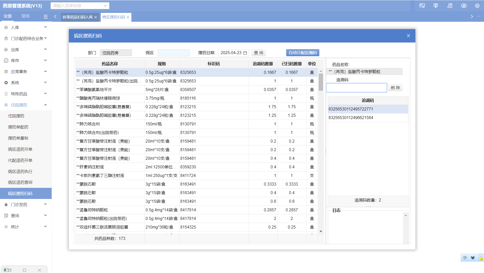Click the 删除 button beside 追溯码 input
The image size is (484, 273).
[395, 88]
